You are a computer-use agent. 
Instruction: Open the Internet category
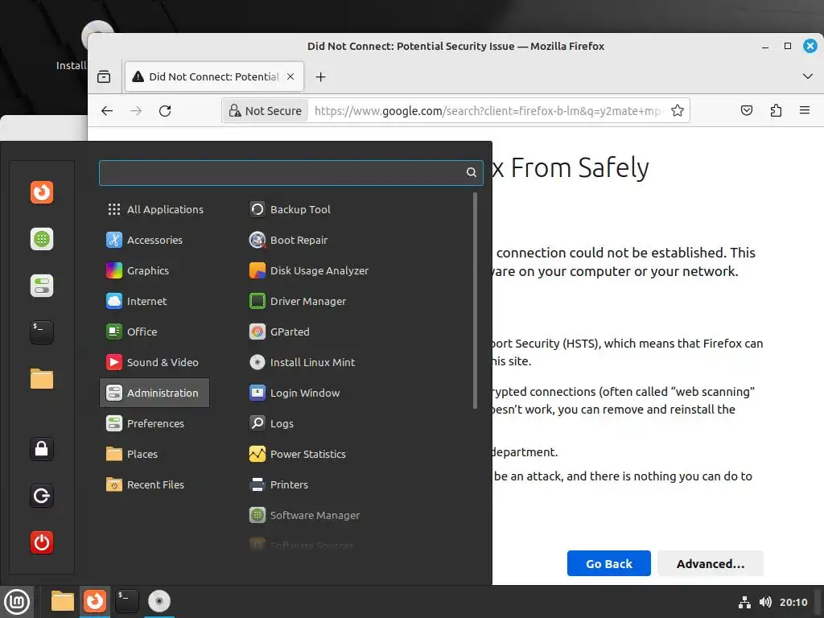[154, 301]
